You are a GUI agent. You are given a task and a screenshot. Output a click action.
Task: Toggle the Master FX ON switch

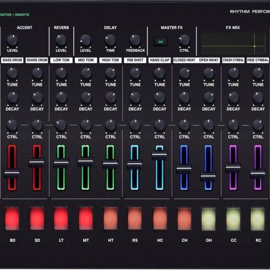pyautogui.click(x=160, y=42)
